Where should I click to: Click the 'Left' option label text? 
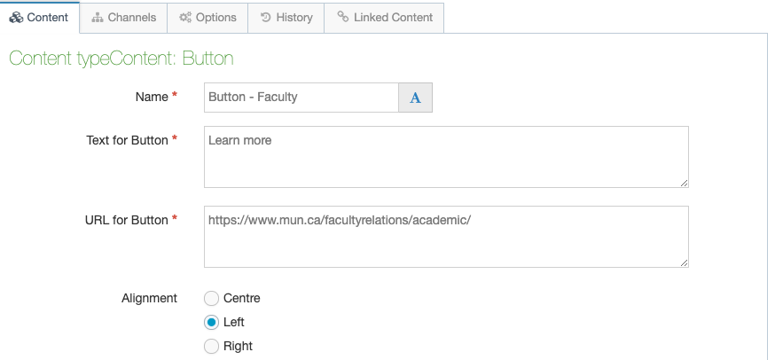click(234, 323)
